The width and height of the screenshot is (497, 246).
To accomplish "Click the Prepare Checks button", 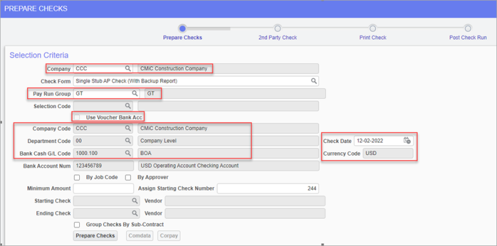I will pos(96,235).
